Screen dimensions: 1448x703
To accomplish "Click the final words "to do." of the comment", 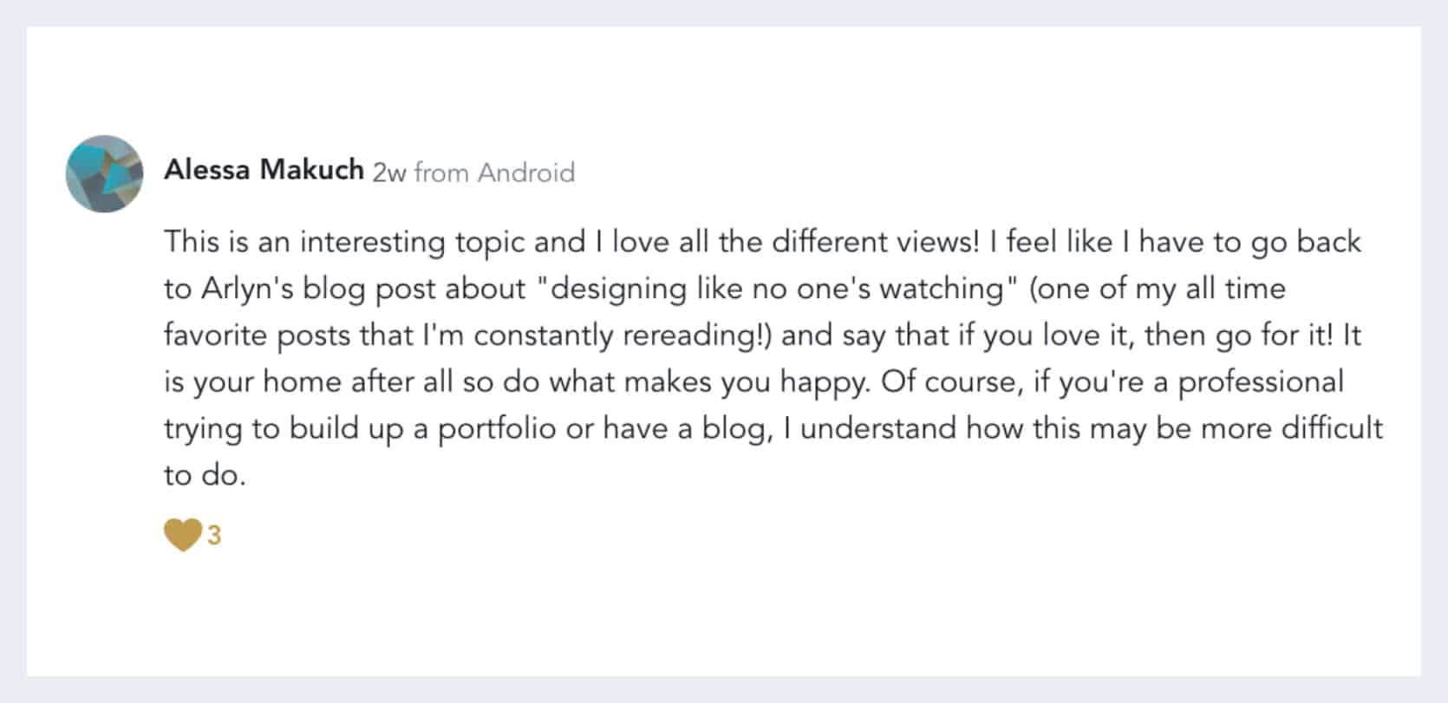I will point(205,475).
